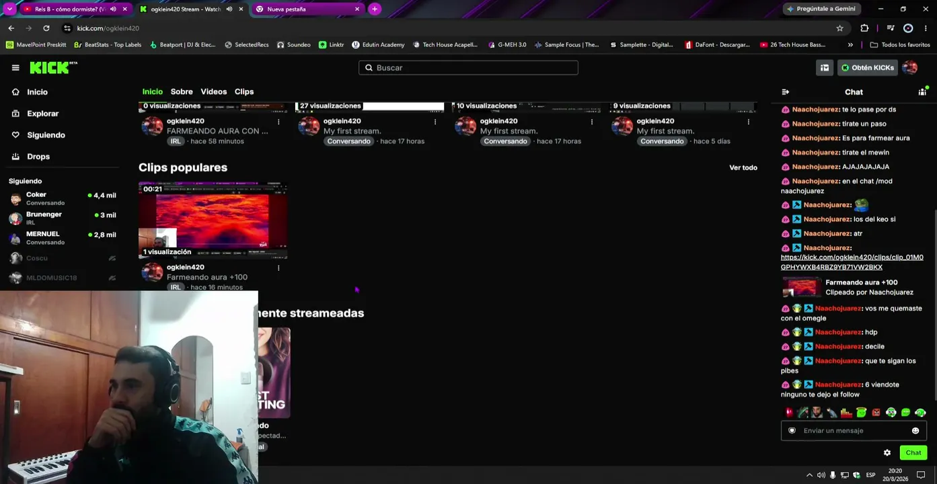Open the BeatStats - Top Labels bookmark
This screenshot has height=484, width=937.
point(108,45)
